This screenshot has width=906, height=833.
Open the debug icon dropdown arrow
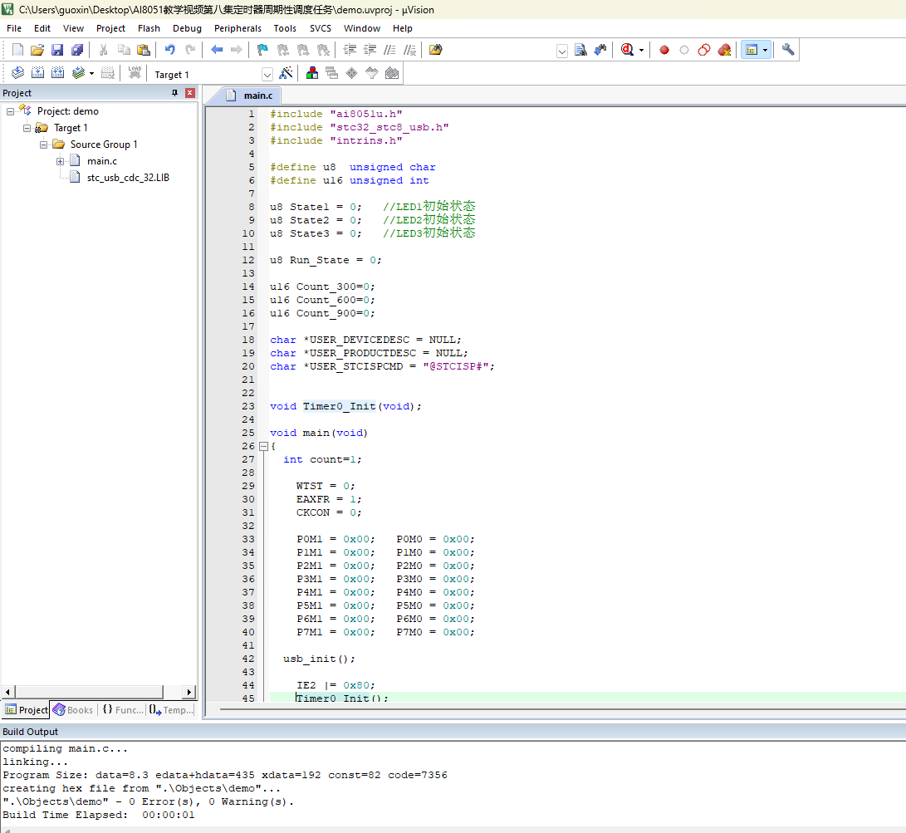click(641, 51)
